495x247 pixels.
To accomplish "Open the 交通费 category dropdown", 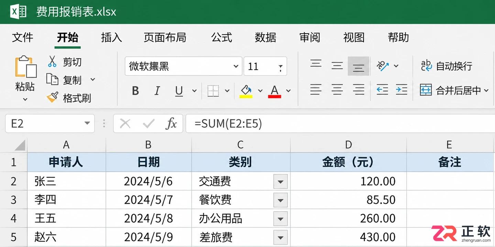I will (x=280, y=181).
